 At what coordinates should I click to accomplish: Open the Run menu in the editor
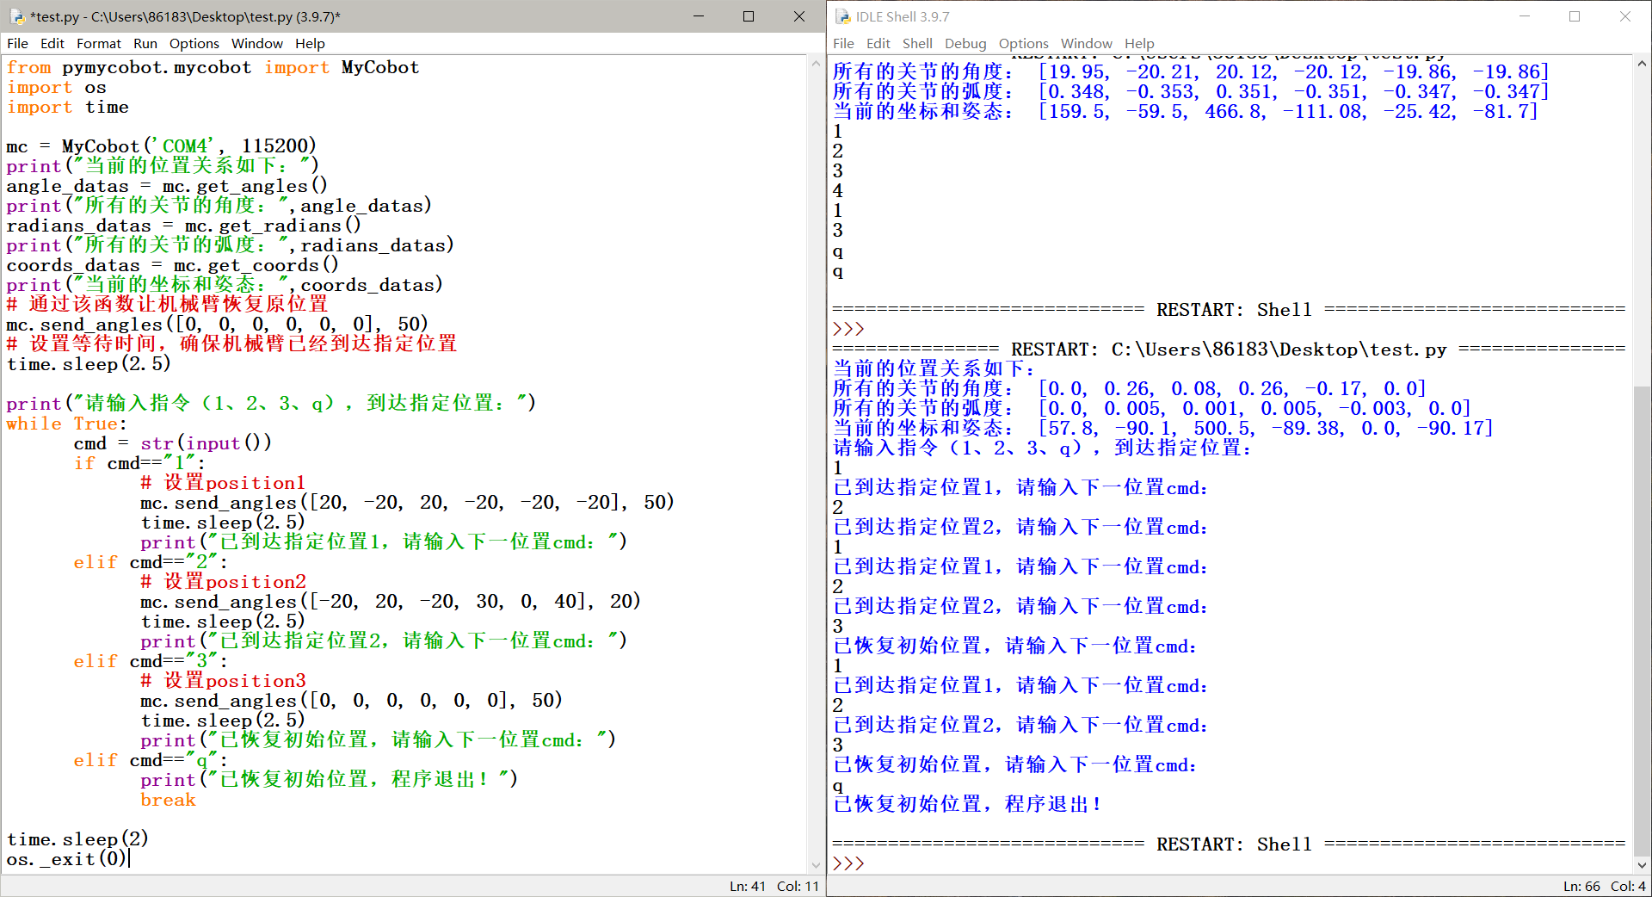145,43
